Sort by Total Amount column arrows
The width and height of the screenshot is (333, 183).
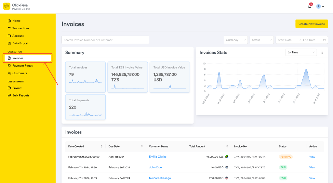pyautogui.click(x=227, y=146)
